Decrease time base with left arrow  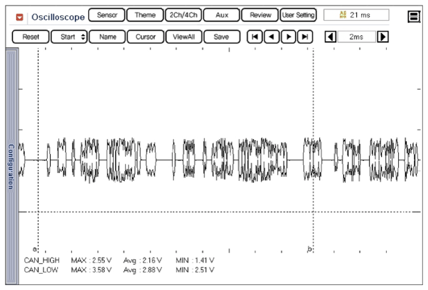(x=330, y=37)
